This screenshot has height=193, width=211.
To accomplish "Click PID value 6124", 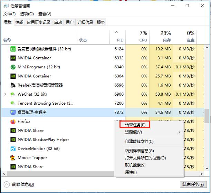I will coord(119,49).
